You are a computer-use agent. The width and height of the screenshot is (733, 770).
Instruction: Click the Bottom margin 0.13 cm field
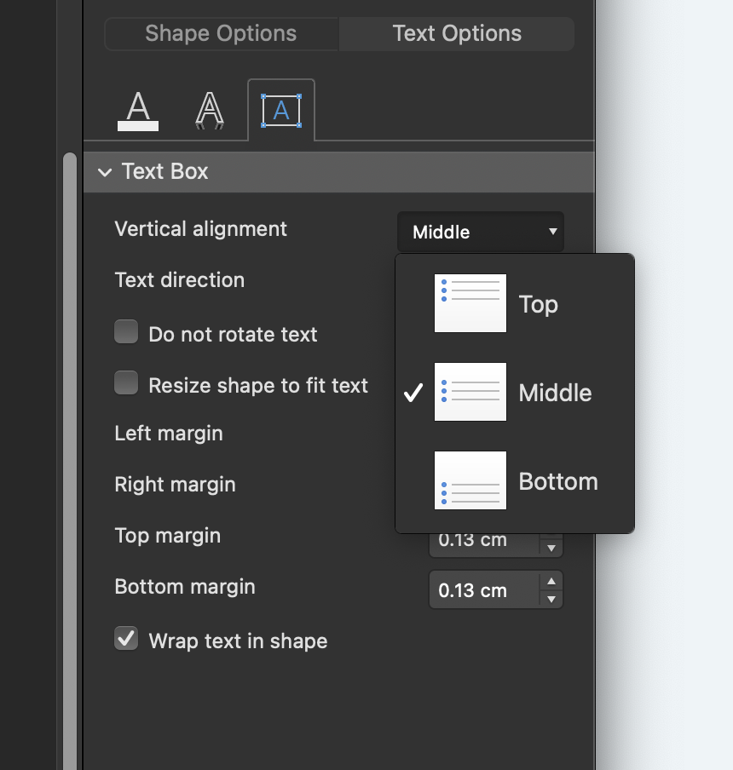(x=483, y=590)
